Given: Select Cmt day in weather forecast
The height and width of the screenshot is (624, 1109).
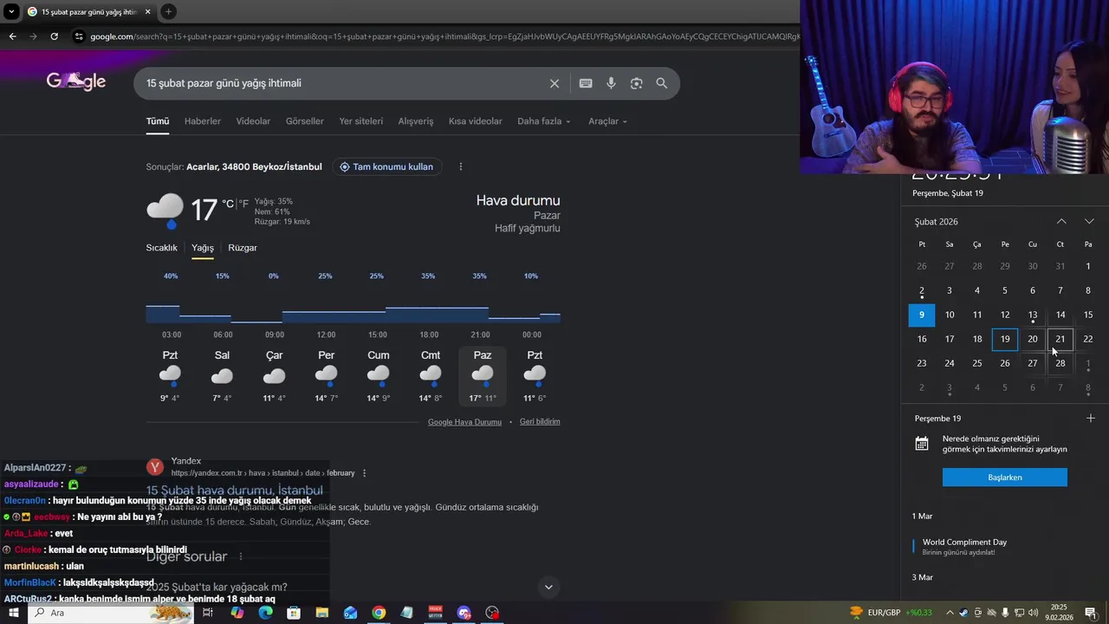Looking at the screenshot, I should (x=431, y=375).
